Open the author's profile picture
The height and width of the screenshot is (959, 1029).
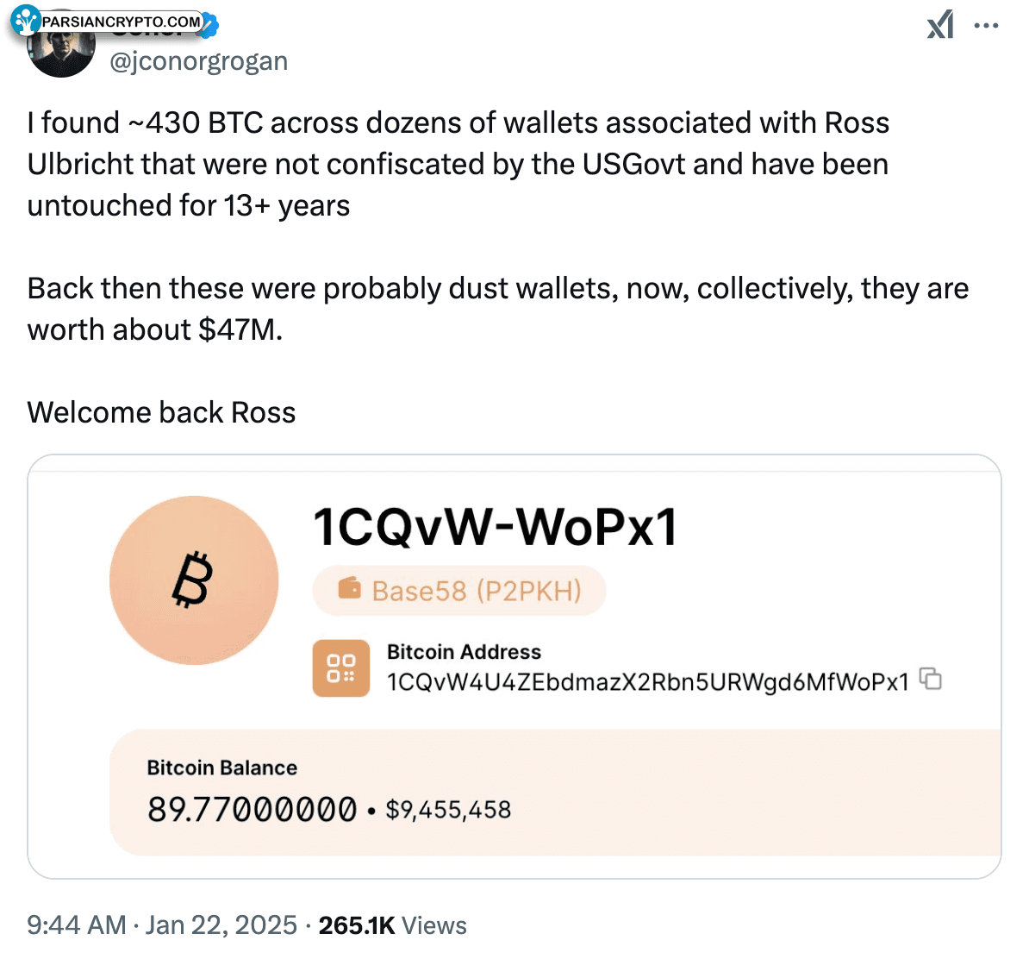60,53
